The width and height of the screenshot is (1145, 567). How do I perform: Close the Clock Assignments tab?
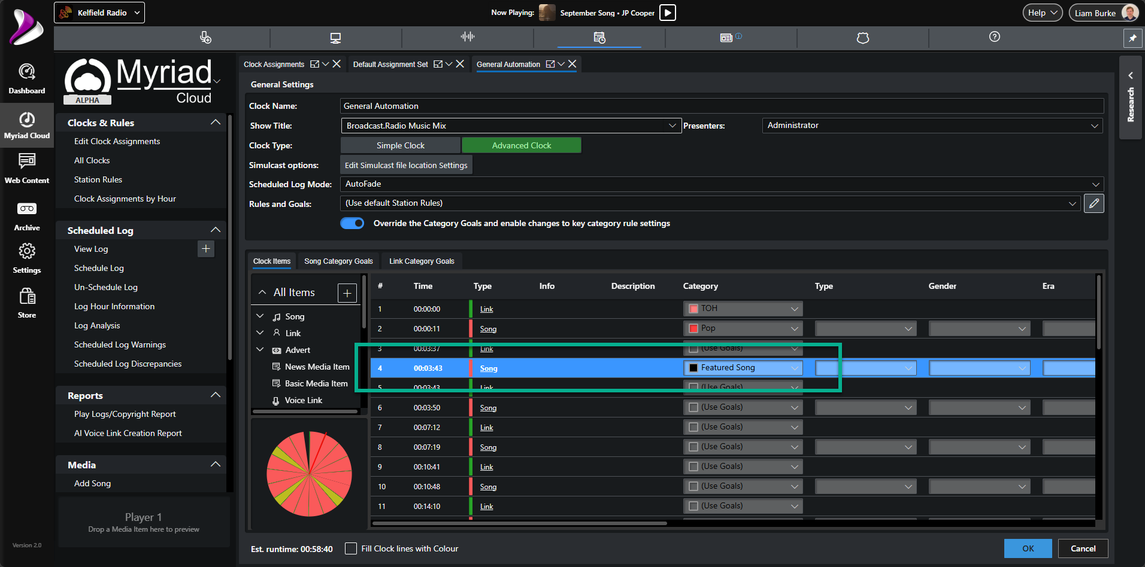click(337, 64)
